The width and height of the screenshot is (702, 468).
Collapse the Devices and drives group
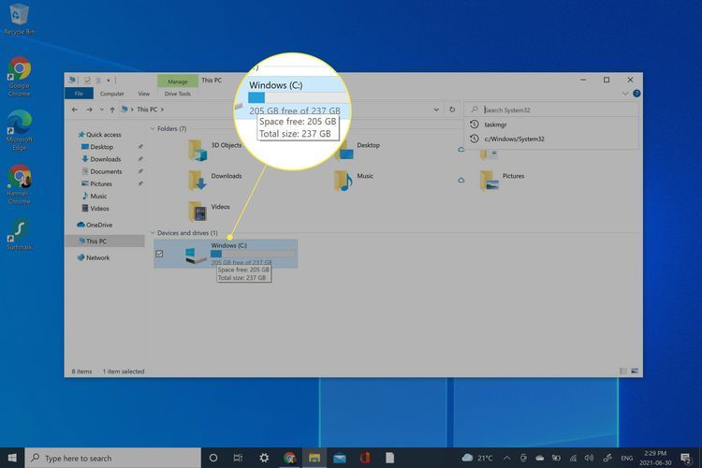click(x=153, y=232)
